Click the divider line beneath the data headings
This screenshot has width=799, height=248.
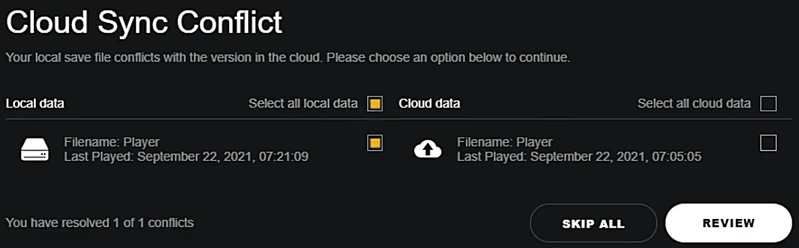[391, 120]
